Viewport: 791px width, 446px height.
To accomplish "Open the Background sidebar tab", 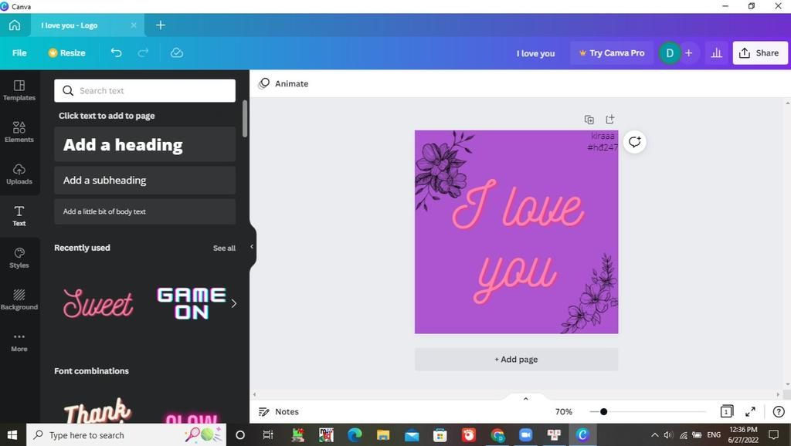I will pyautogui.click(x=19, y=300).
